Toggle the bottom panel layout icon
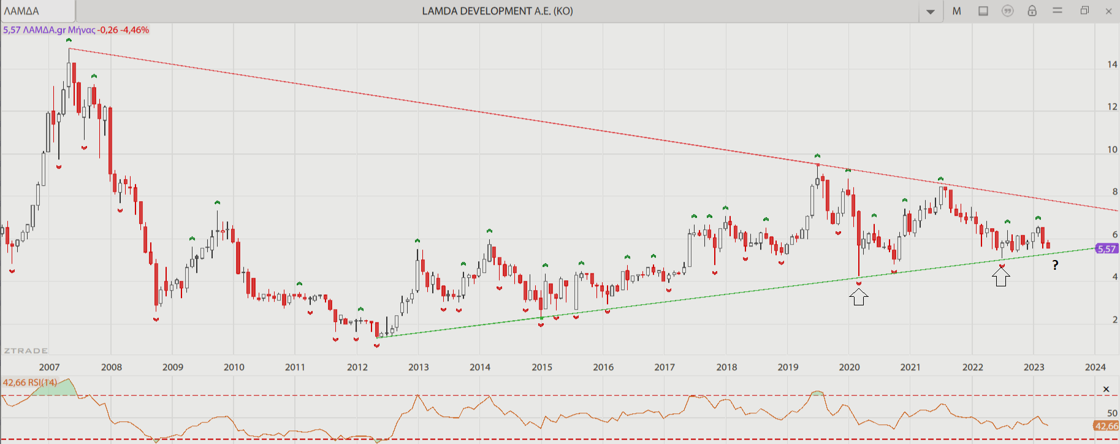1120x444 pixels. 983,11
